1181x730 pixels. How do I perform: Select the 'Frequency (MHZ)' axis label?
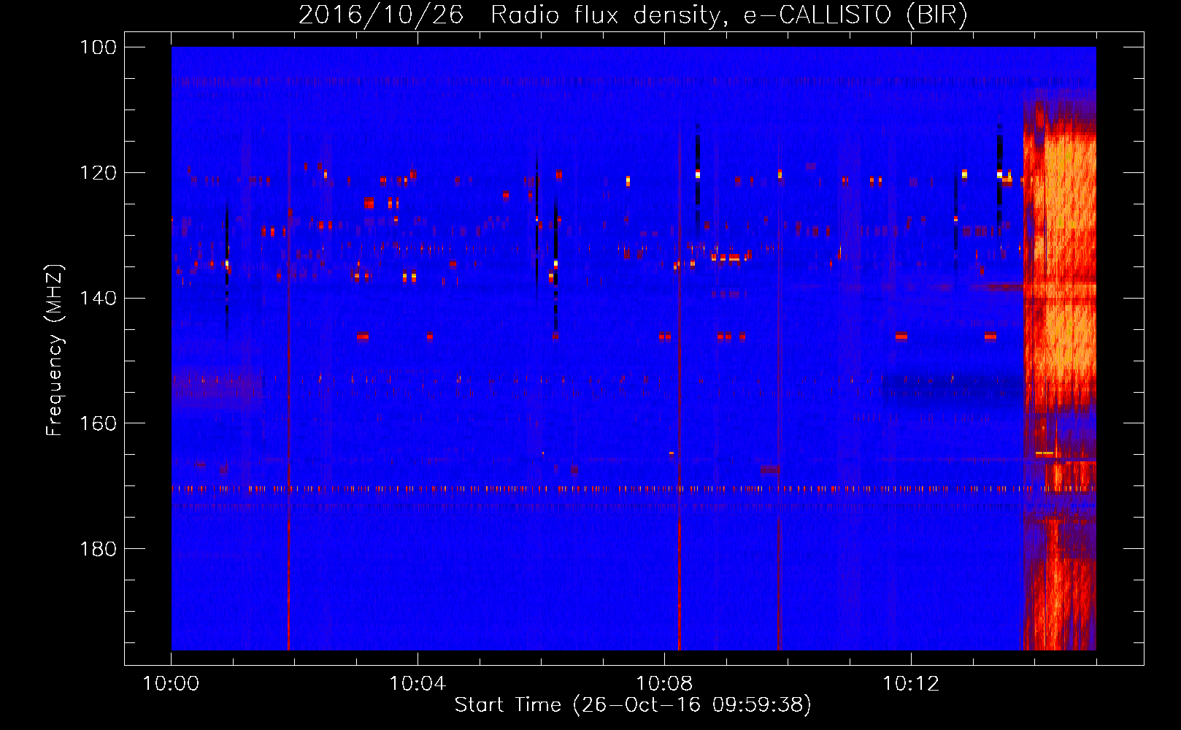(54, 350)
